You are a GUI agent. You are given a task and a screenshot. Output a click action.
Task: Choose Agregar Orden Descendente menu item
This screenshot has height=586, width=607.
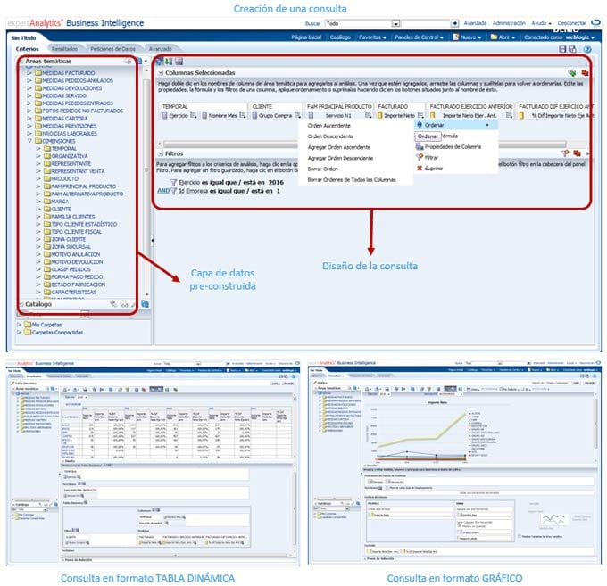pos(340,158)
